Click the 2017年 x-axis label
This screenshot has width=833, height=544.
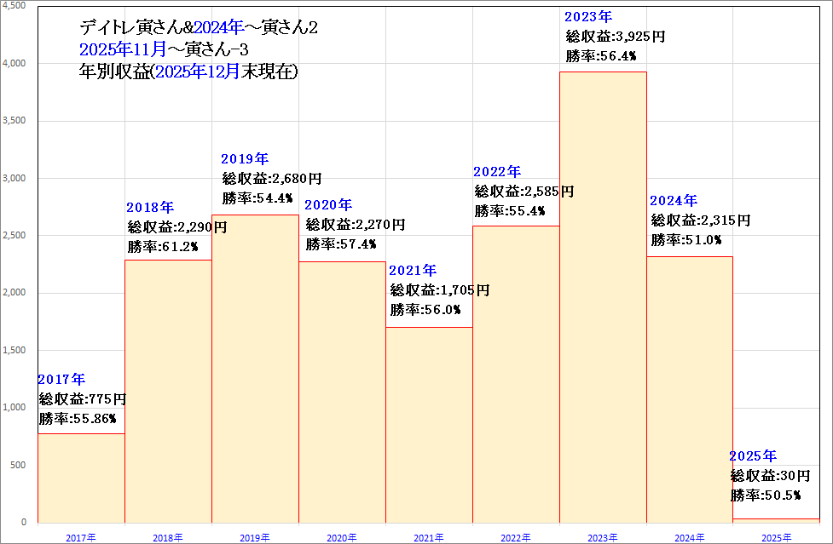tap(81, 537)
